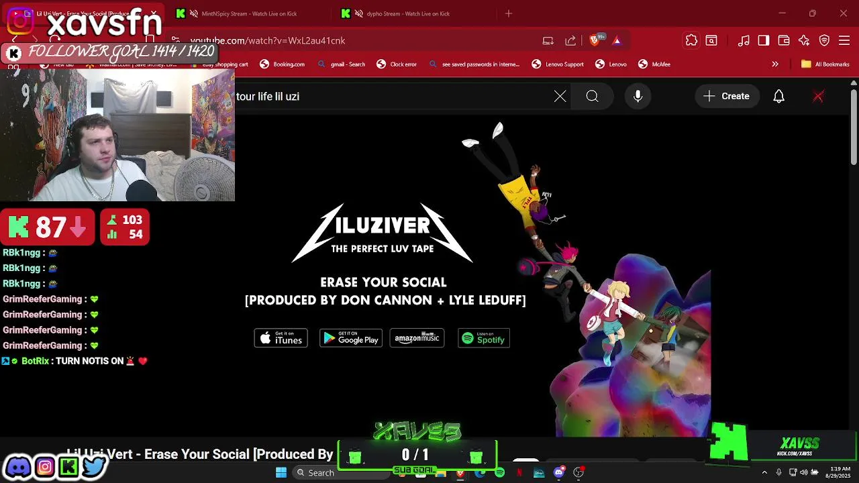The width and height of the screenshot is (859, 483).
Task: Open the Brave hamburger main menu
Action: 845,40
